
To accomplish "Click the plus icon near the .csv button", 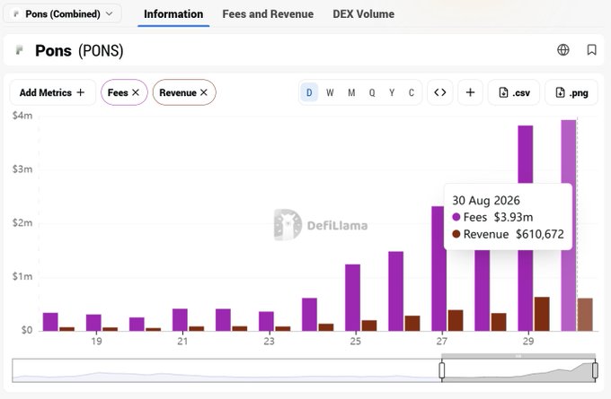I will point(470,92).
